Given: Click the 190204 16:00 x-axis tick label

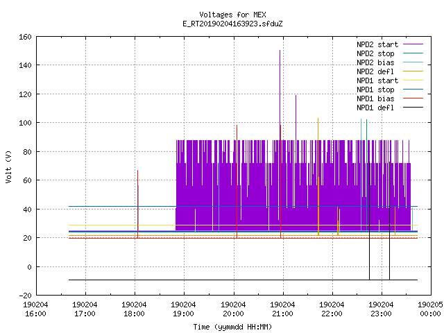Looking at the screenshot, I should (35, 309).
